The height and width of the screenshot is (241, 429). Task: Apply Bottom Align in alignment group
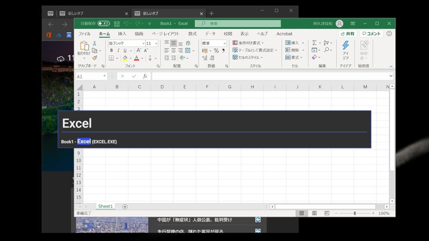point(180,43)
